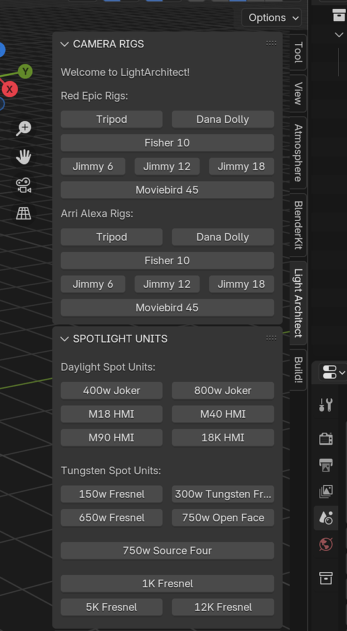The image size is (347, 631).
Task: Add the Arri Alexa Dana Dolly rig
Action: coord(223,237)
